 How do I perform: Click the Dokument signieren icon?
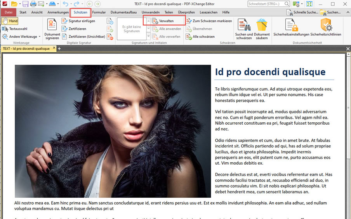click(x=52, y=24)
